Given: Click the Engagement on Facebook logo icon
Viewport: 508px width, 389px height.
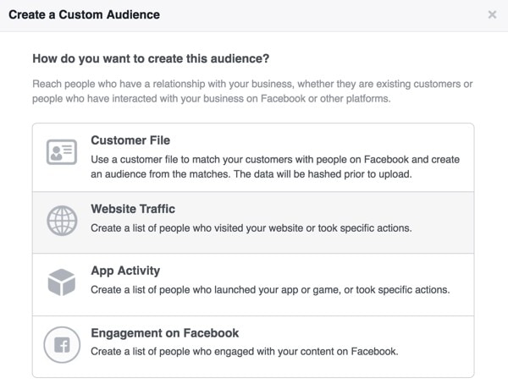Looking at the screenshot, I should (62, 345).
